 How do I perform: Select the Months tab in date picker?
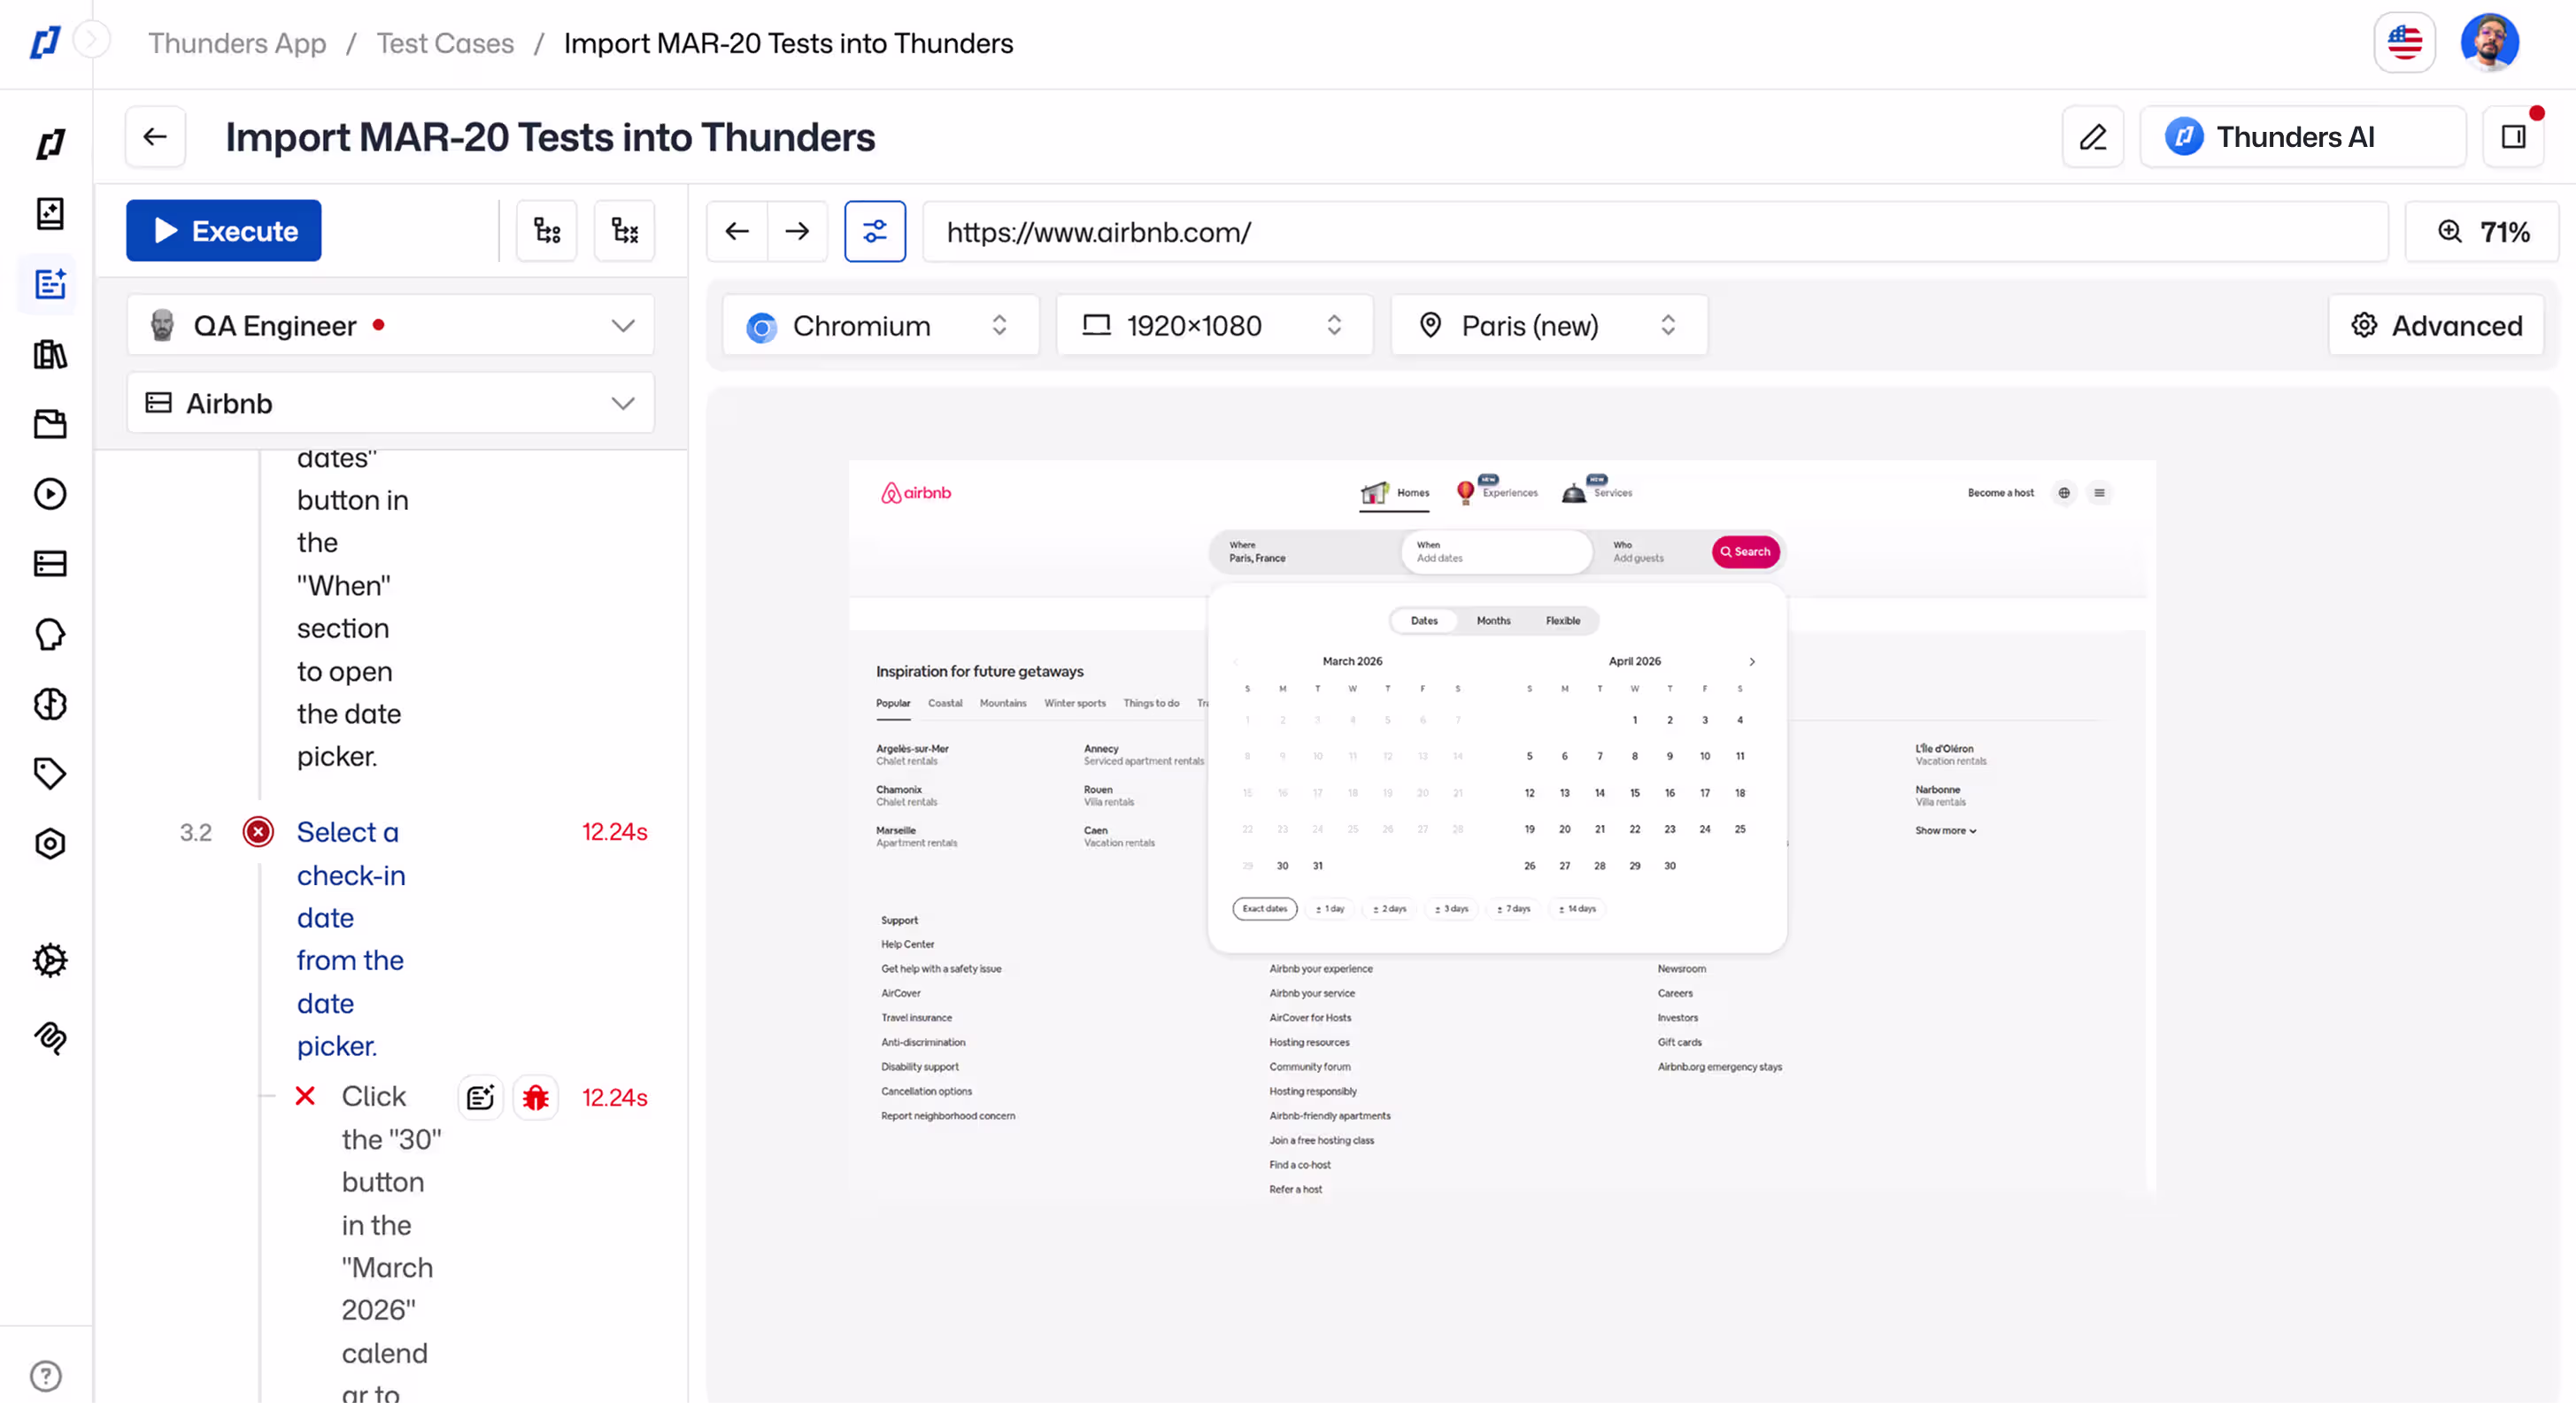1494,621
